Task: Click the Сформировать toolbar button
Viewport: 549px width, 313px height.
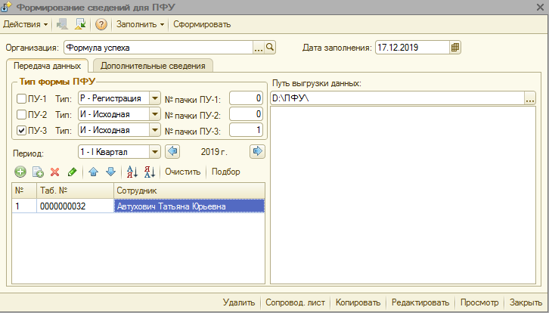Action: click(202, 24)
